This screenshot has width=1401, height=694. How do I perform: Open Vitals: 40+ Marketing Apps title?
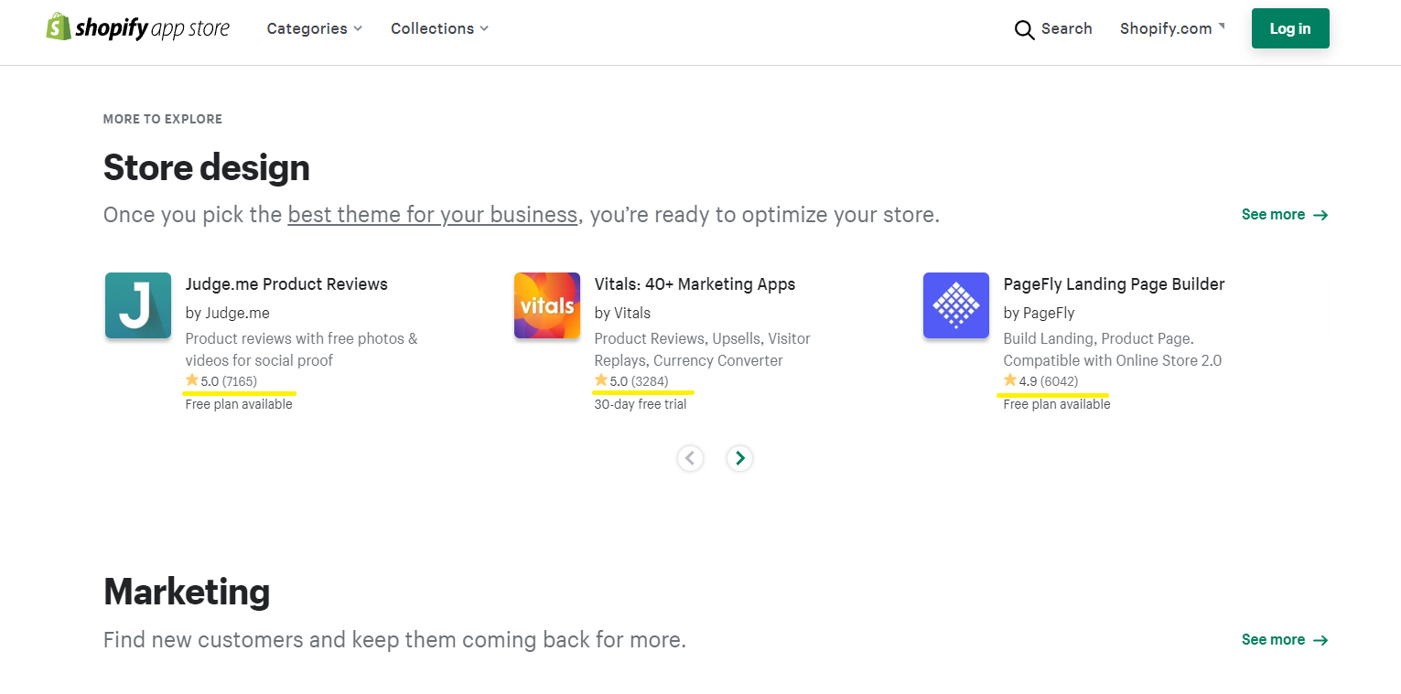(695, 284)
